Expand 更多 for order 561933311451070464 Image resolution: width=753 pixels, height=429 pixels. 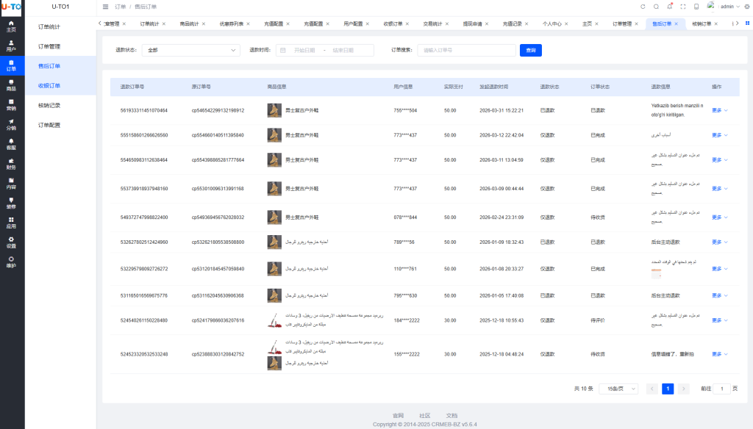719,110
